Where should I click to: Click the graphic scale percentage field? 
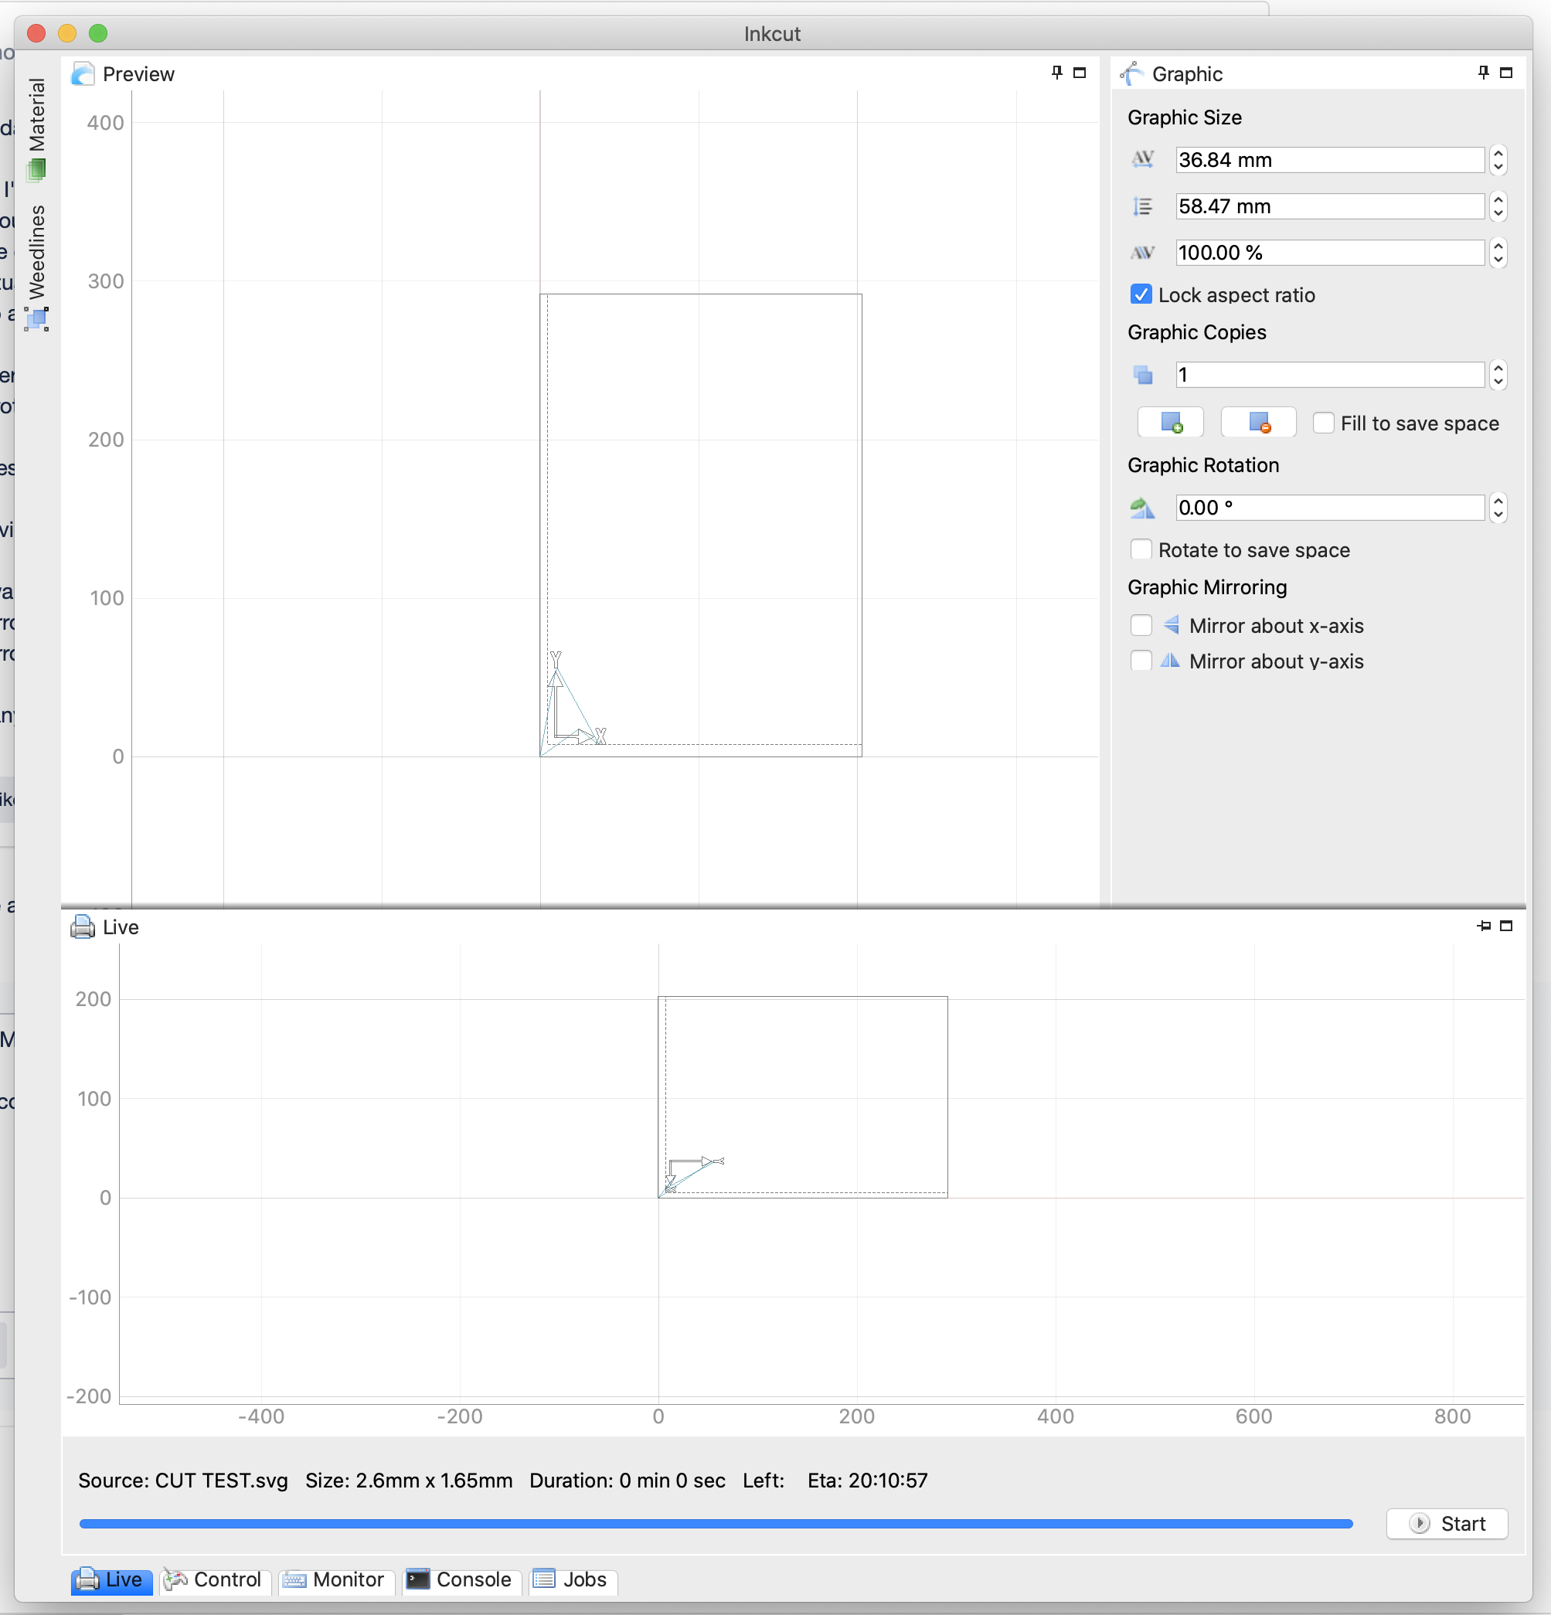[x=1328, y=253]
